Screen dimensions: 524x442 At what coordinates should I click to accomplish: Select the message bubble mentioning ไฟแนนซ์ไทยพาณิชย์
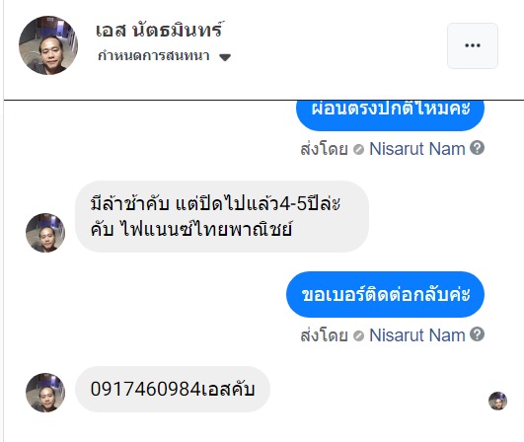(x=222, y=216)
